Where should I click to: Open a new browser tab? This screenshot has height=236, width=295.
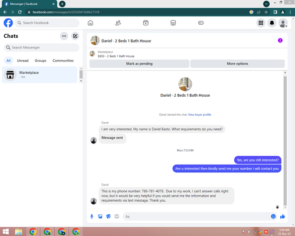pos(62,4)
